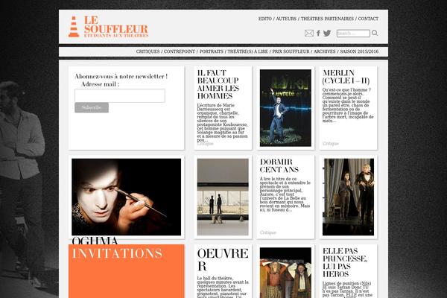Open article Il faut beaucoup aimer les hommes

(218, 84)
